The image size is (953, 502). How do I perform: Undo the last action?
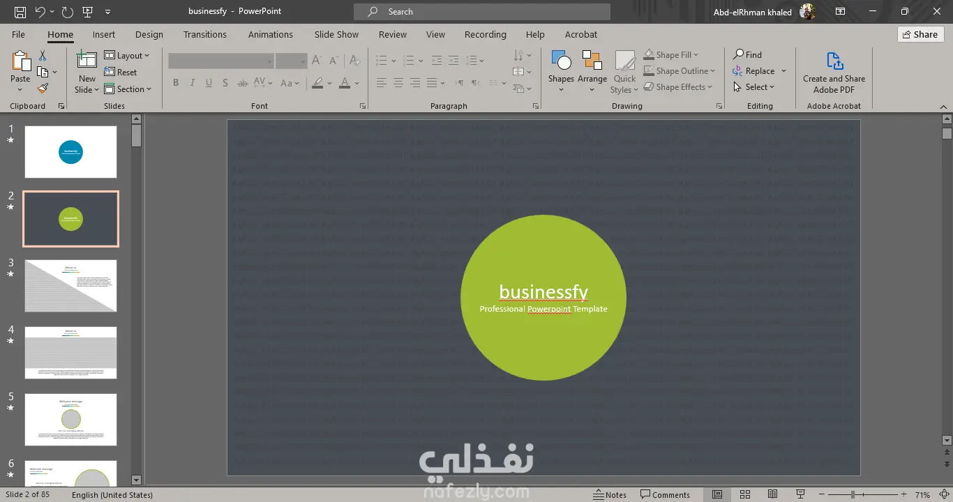pyautogui.click(x=40, y=12)
